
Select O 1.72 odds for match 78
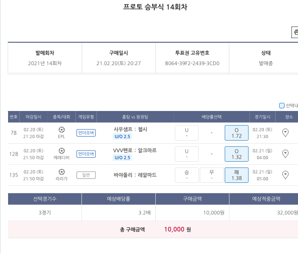pos(237,133)
